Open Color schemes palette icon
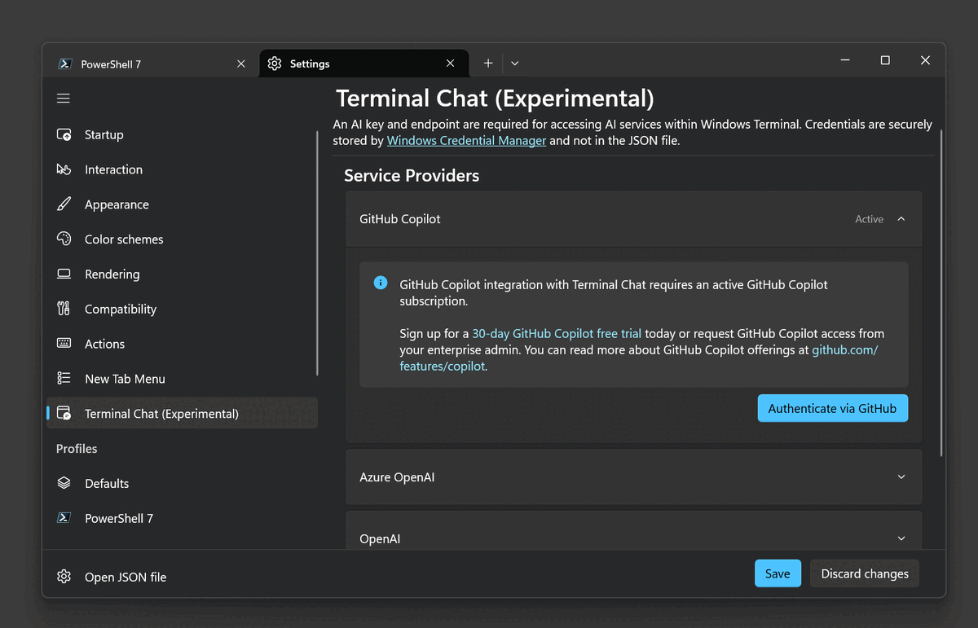The image size is (978, 628). click(x=64, y=239)
